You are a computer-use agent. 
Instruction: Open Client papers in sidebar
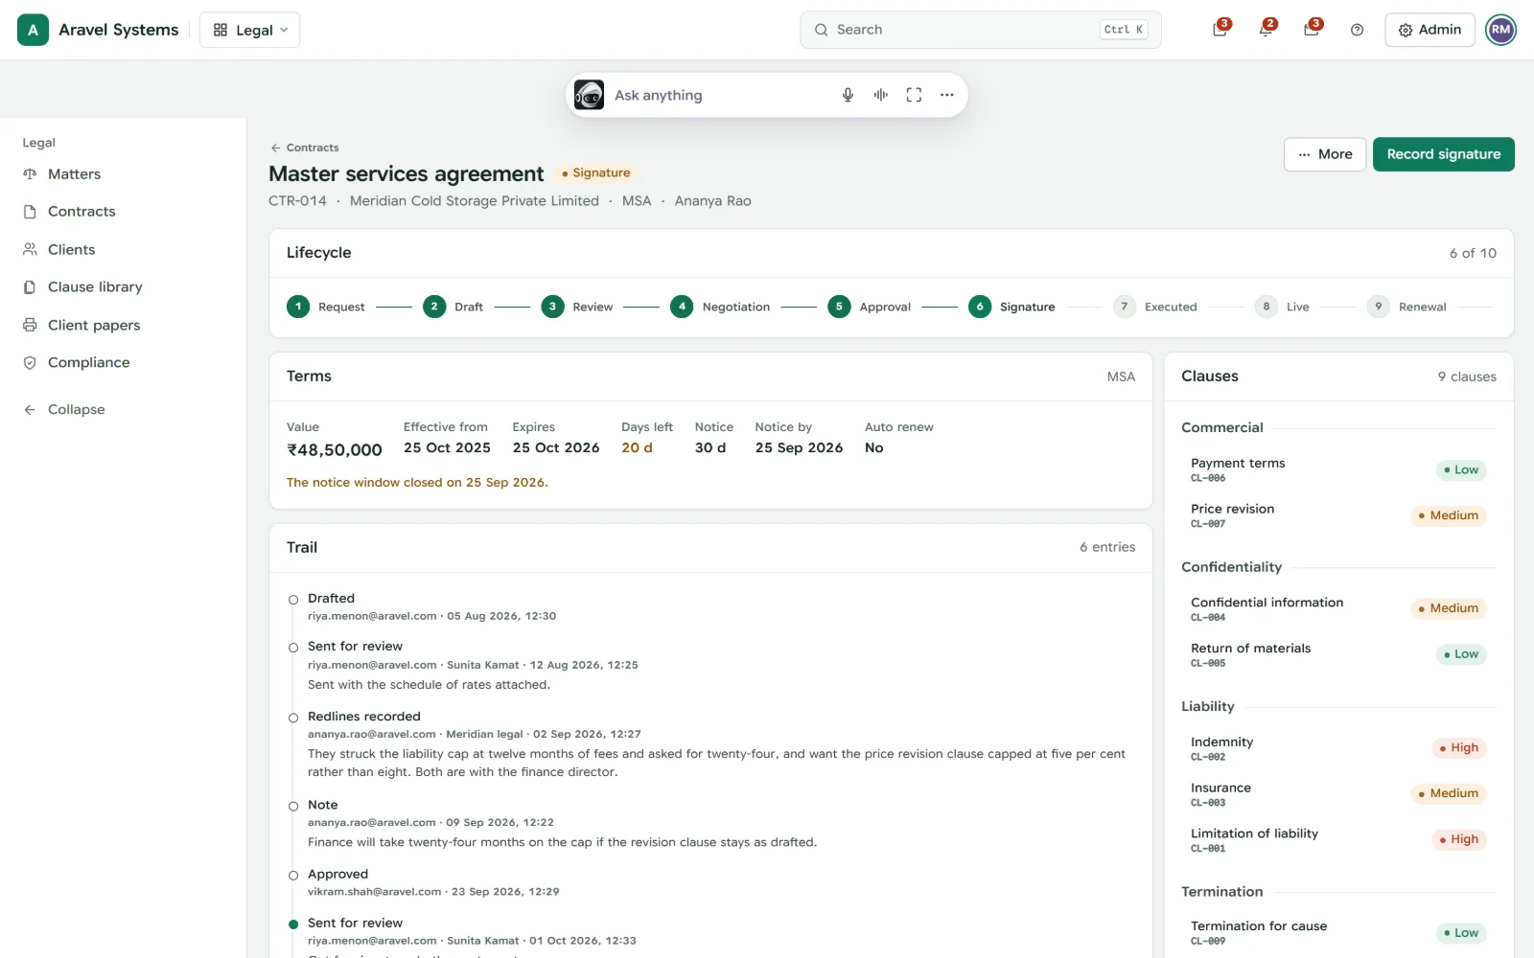point(123,326)
